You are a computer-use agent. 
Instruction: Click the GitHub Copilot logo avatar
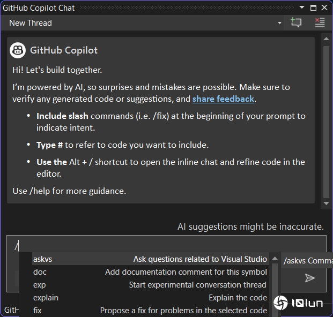point(18,50)
